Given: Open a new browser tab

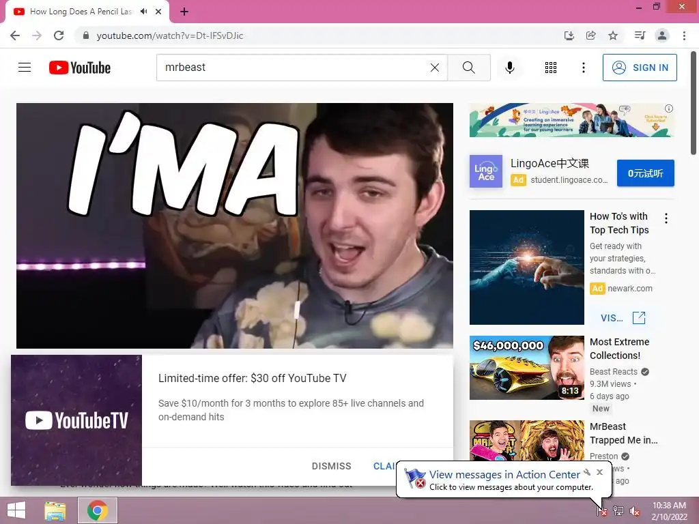Looking at the screenshot, I should (184, 12).
